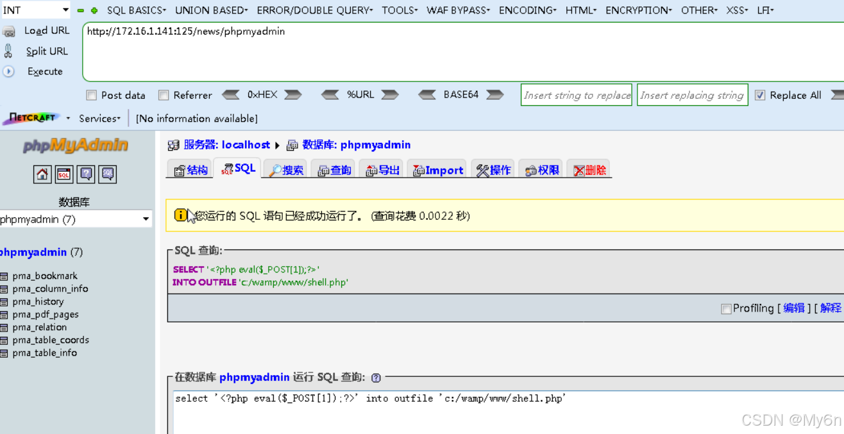
Task: Click the Insert string to replace field
Action: click(577, 95)
